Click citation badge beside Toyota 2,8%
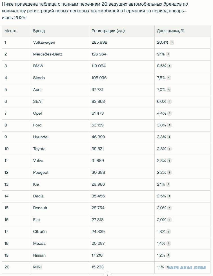Image resolution: width=213 pixels, height=276 pixels. click(x=169, y=149)
